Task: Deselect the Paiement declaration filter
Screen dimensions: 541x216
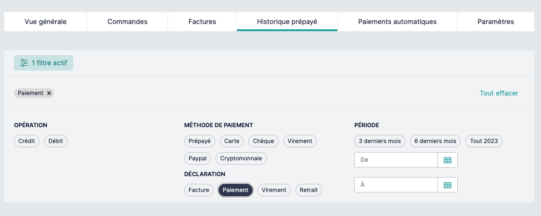Action: [x=235, y=190]
